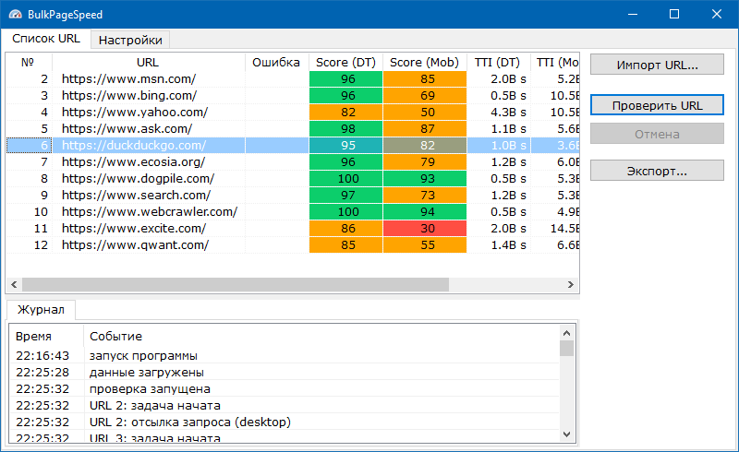Click log entry 'URL 2: отсылка запроса (desktop)'

(190, 422)
